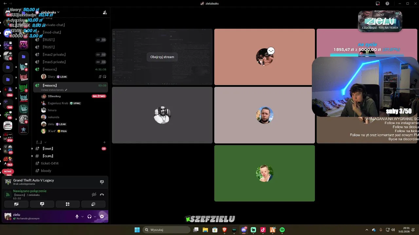The height and width of the screenshot is (235, 419).
Task: Click the share your screen button
Action: (42, 204)
